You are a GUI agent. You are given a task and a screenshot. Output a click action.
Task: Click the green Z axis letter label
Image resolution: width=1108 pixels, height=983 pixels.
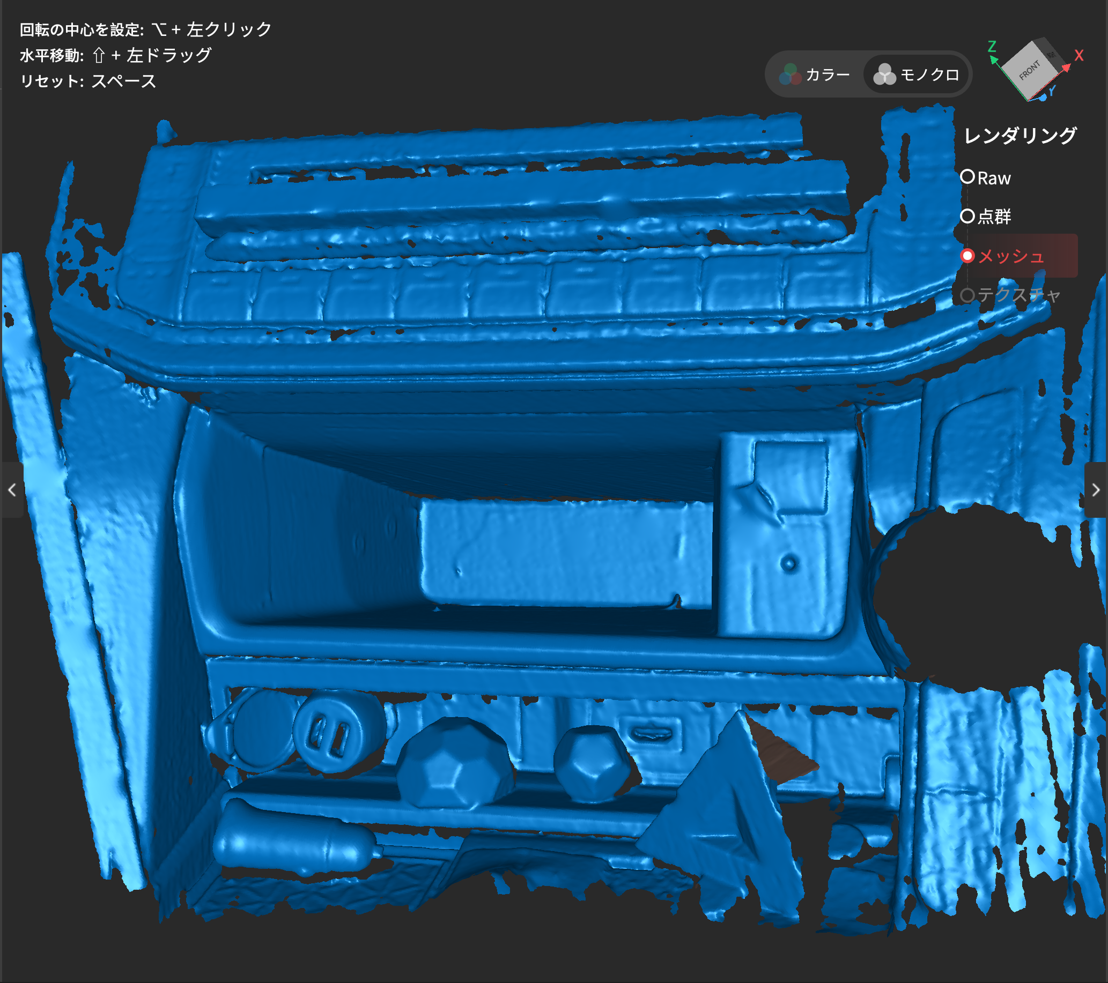(992, 46)
